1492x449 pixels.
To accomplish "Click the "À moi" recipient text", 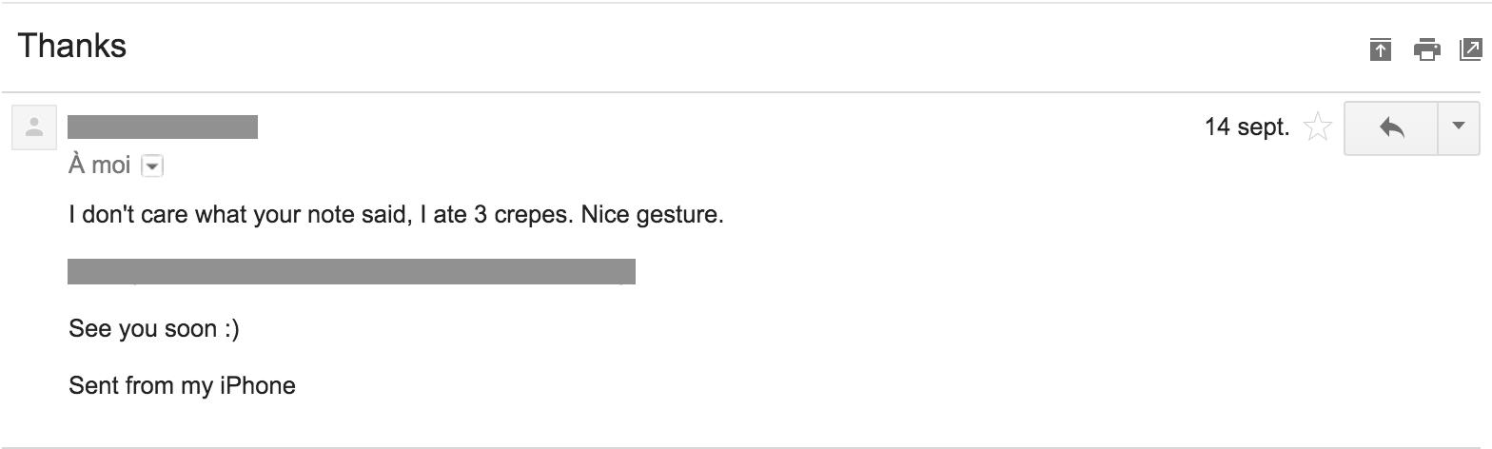I will [99, 166].
